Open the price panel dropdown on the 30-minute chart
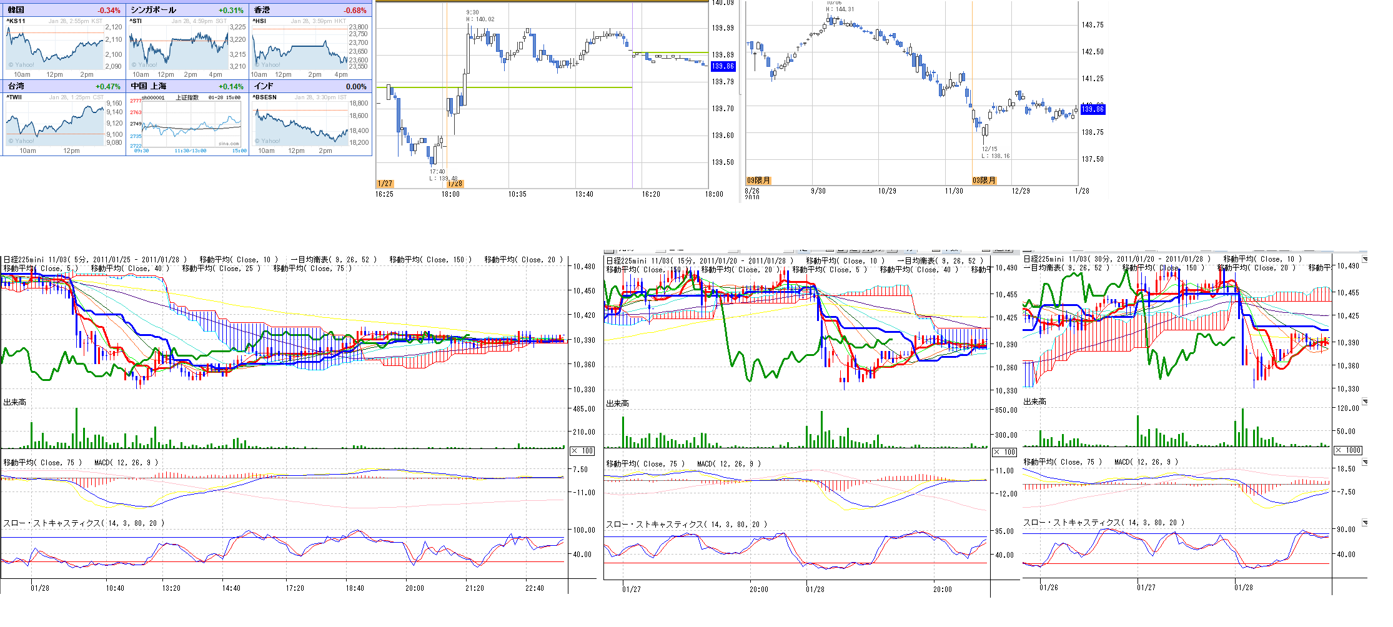The height and width of the screenshot is (627, 1393). tap(1364, 259)
